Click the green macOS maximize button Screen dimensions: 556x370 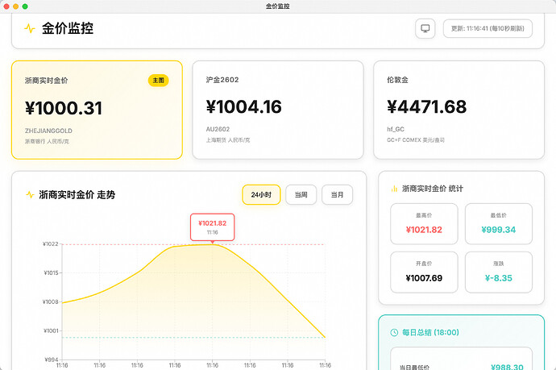click(36, 6)
